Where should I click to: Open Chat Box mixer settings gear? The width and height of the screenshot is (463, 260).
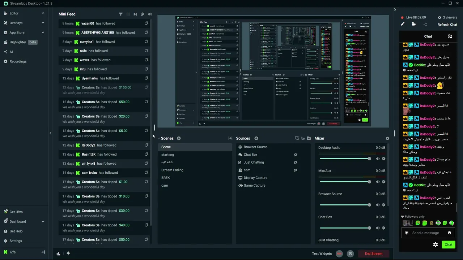click(x=384, y=228)
